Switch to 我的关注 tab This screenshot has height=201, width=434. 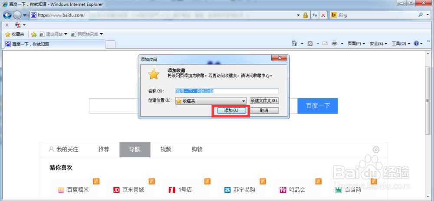pyautogui.click(x=63, y=150)
